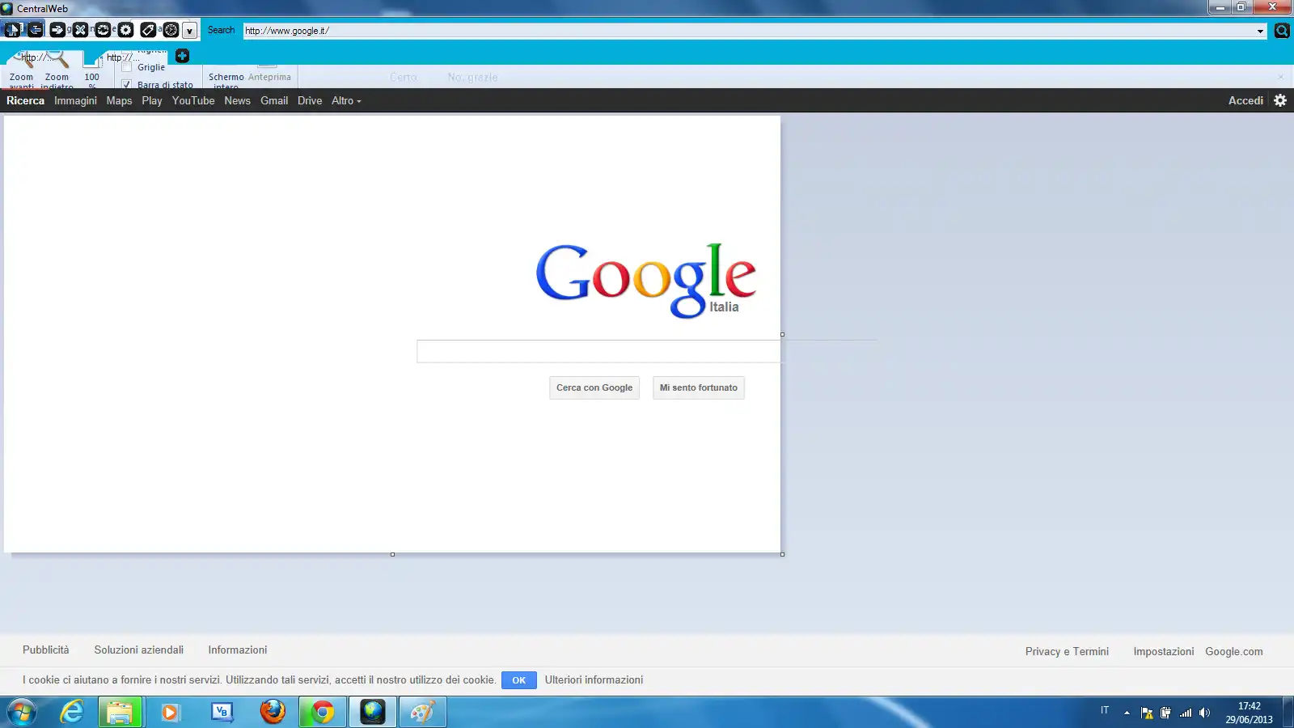
Task: Click the search magnifier icon beside address bar
Action: click(1282, 31)
